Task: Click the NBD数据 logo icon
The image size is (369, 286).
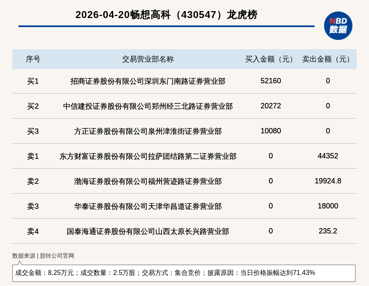Action: pyautogui.click(x=338, y=25)
